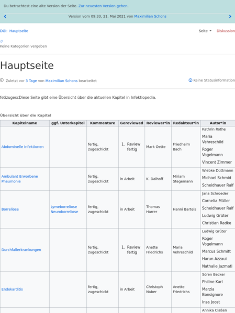Open the Endokarditis chapter link
This screenshot has height=313, width=235.
pyautogui.click(x=12, y=289)
